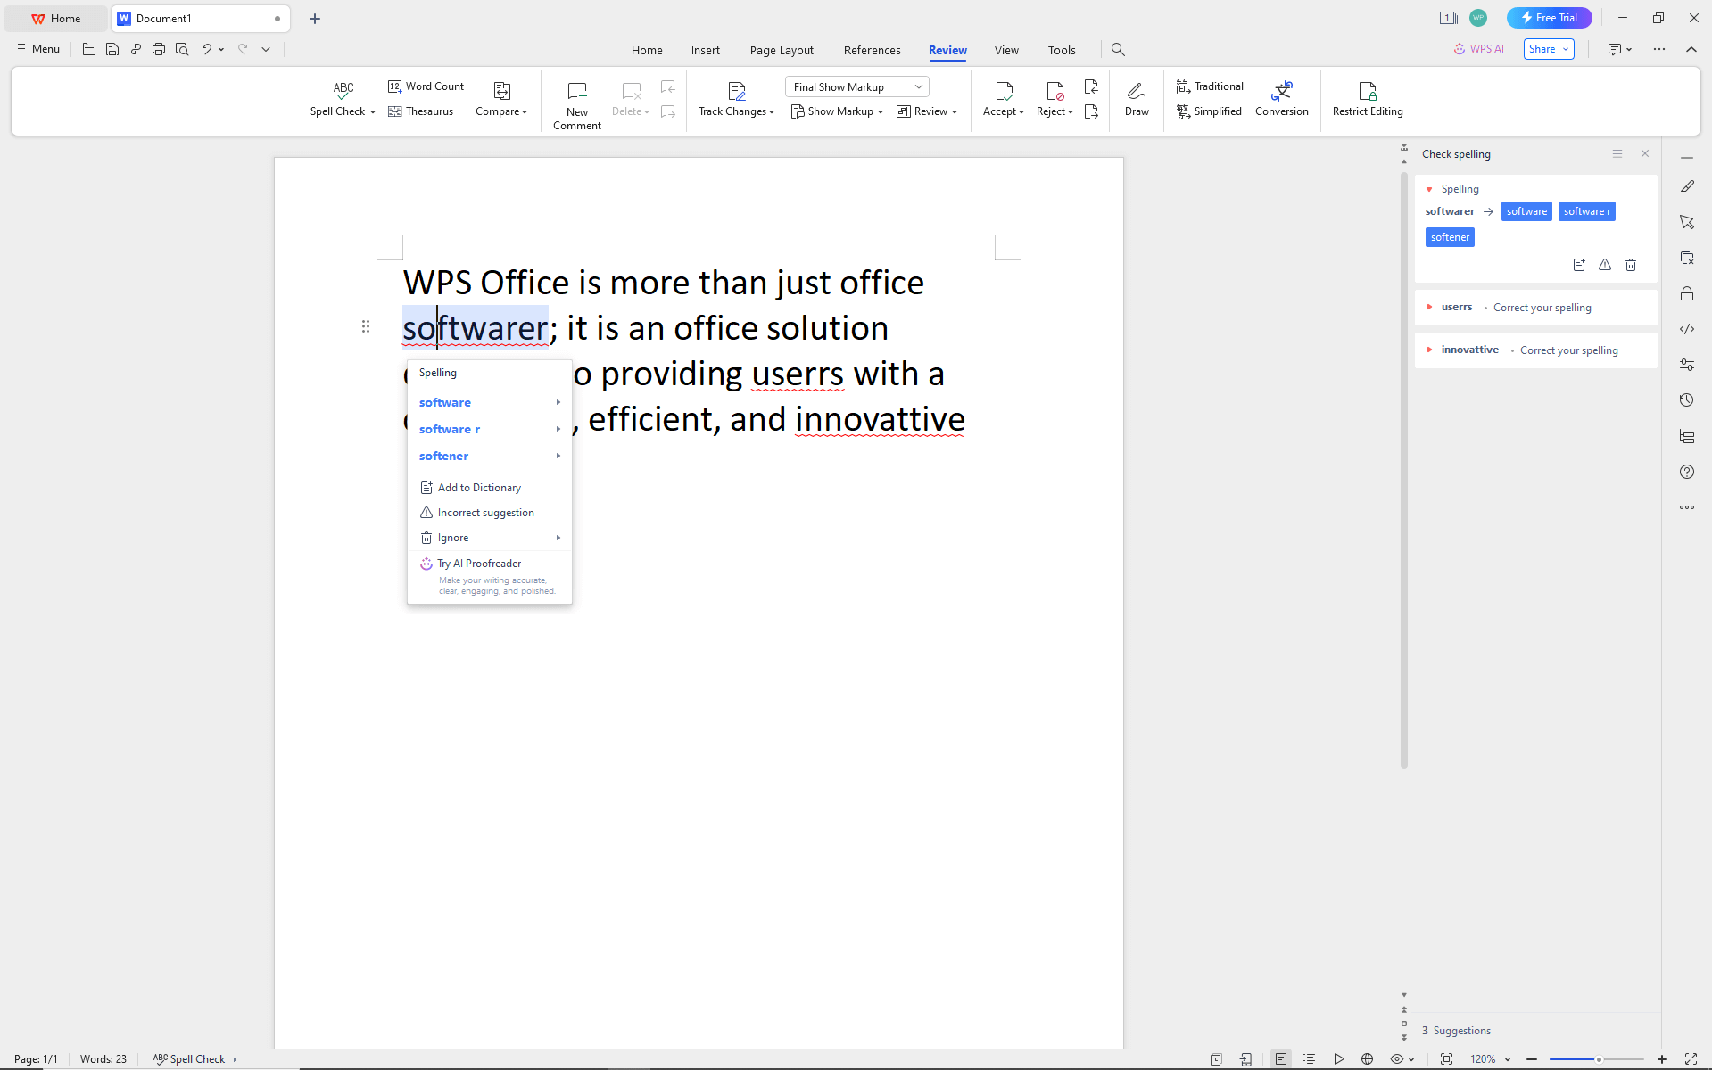This screenshot has height=1070, width=1712.
Task: Select softener suggestion in spelling panel
Action: click(x=1449, y=236)
